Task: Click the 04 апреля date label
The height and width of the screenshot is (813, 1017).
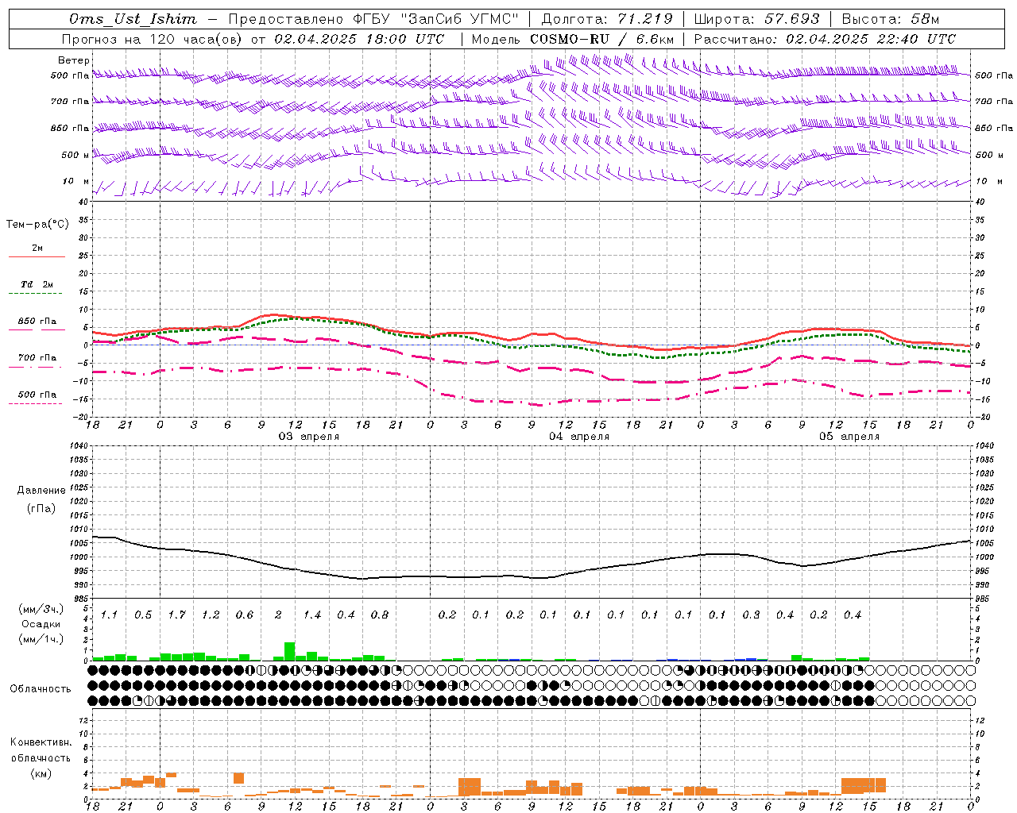Action: (x=579, y=437)
